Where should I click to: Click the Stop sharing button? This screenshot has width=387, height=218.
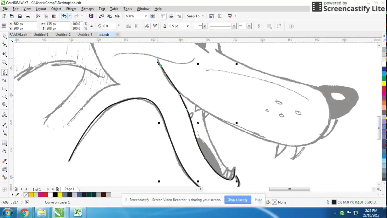coord(238,200)
